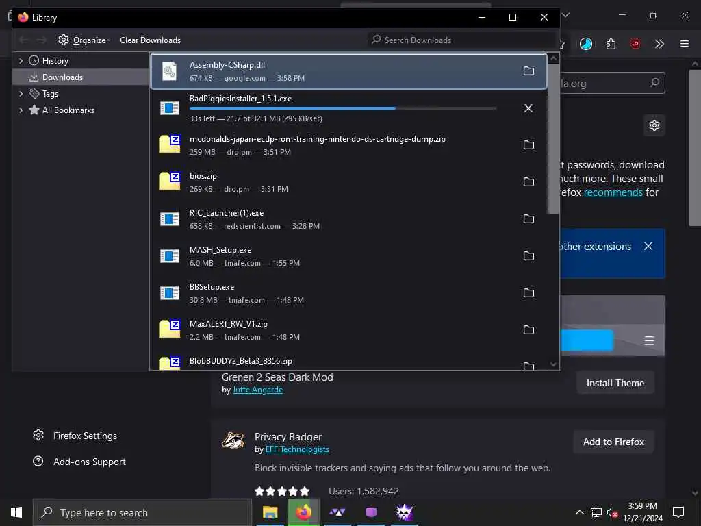The height and width of the screenshot is (526, 701).
Task: Click the uBlock Origin toolbar icon
Action: 635,44
